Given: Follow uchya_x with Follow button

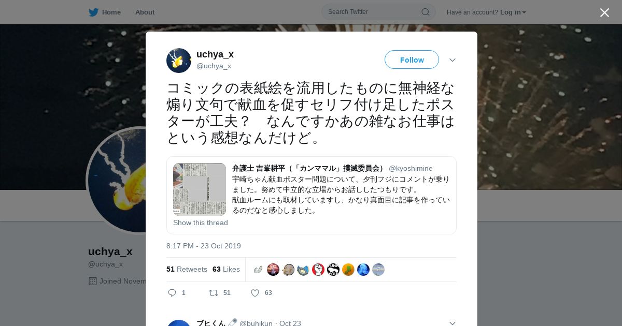Looking at the screenshot, I should click(412, 60).
